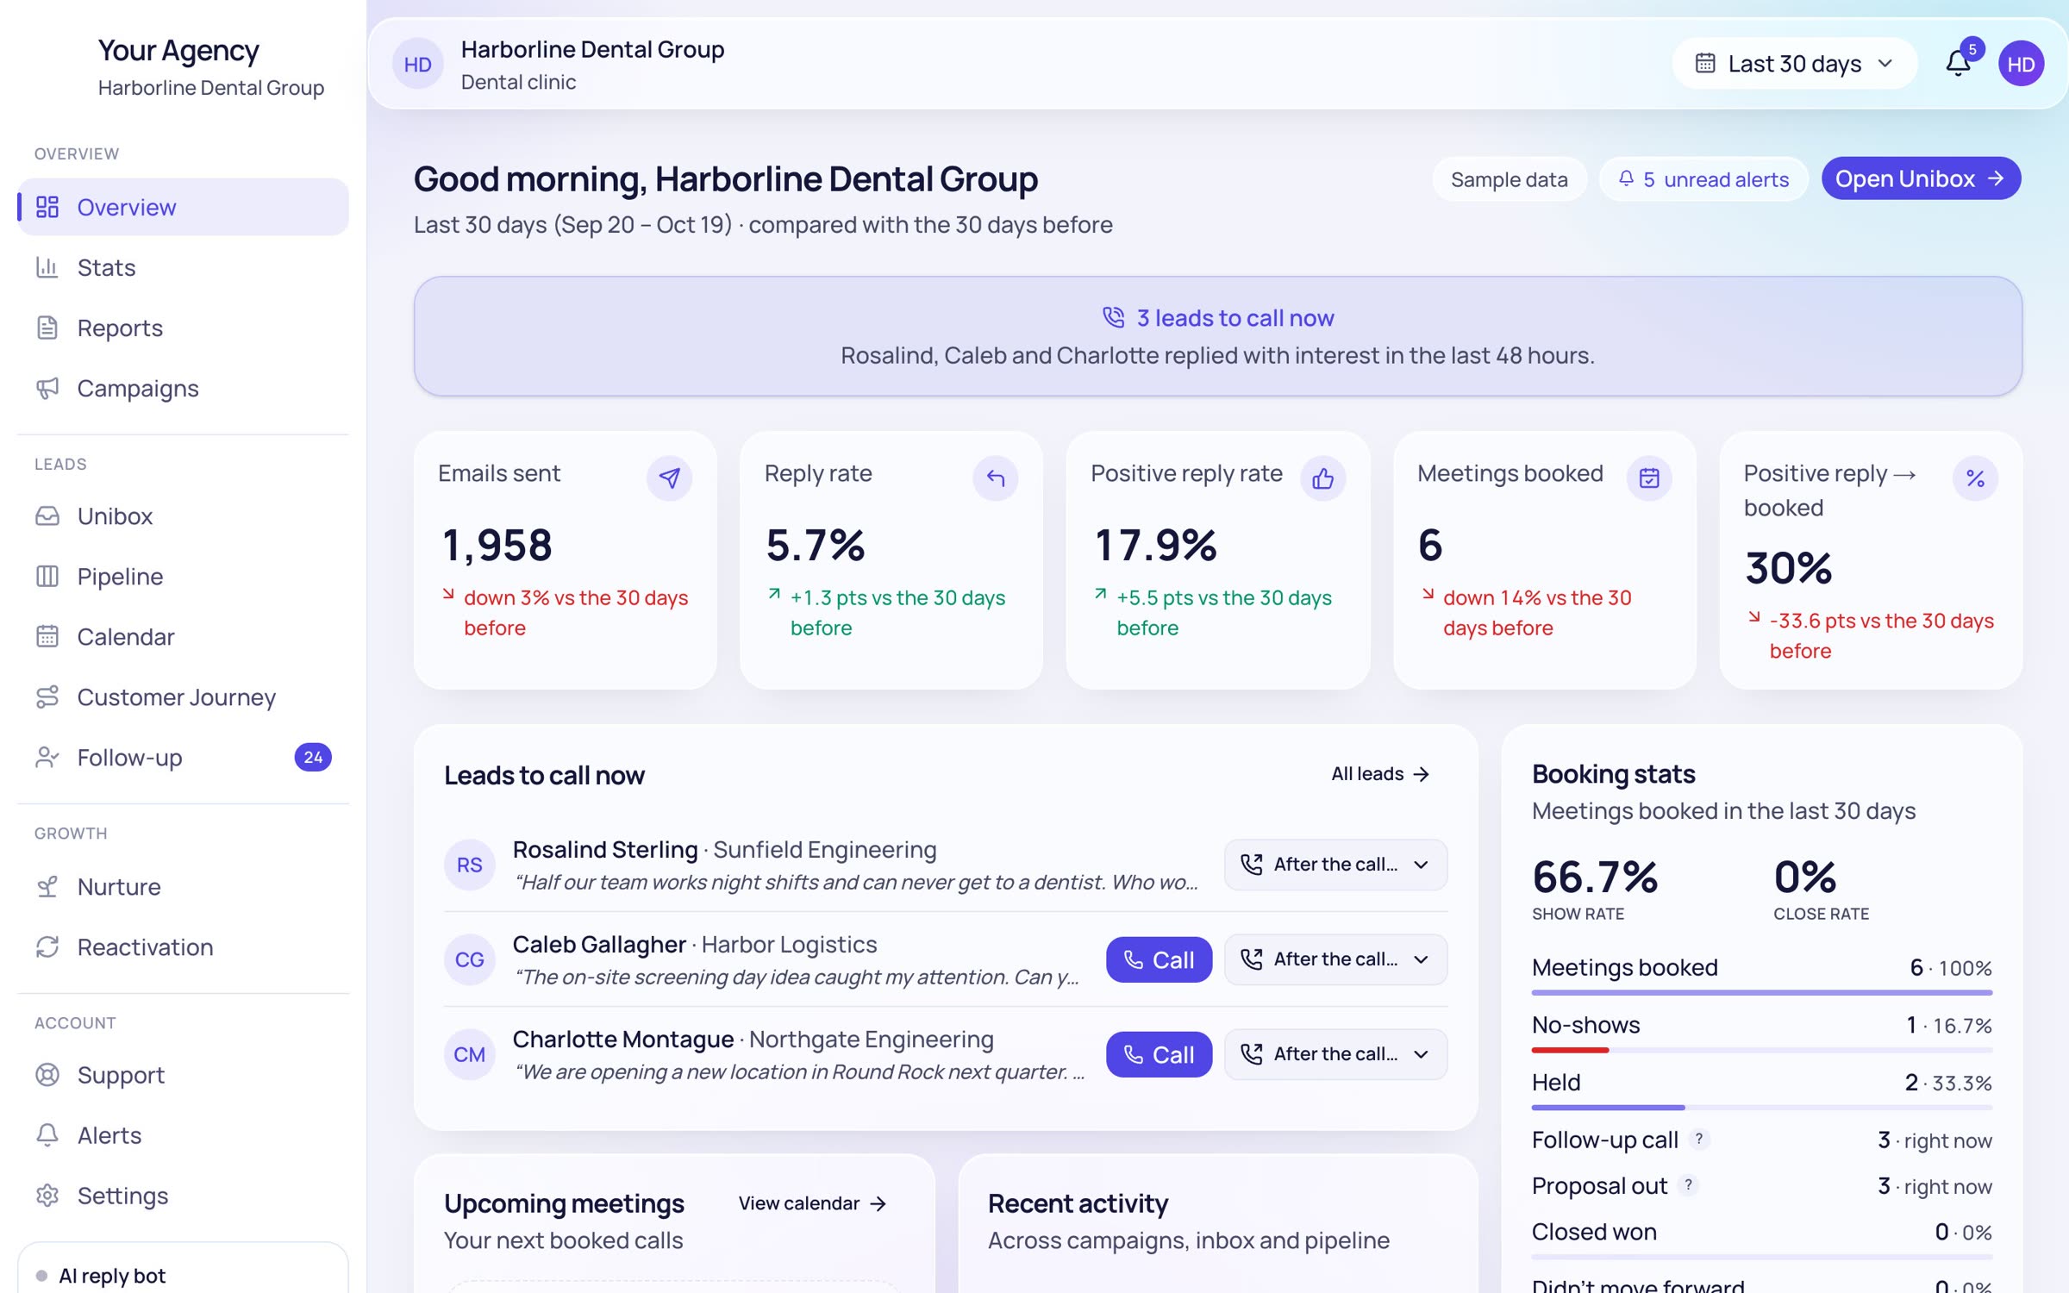This screenshot has height=1293, width=2069.
Task: Expand After the call dropdown for Rosalind Sterling
Action: point(1335,865)
